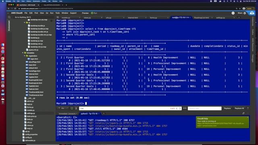Open the Collaborate panel on right edge
Image resolution: width=258 pixels, height=145 pixels.
(x=253, y=21)
